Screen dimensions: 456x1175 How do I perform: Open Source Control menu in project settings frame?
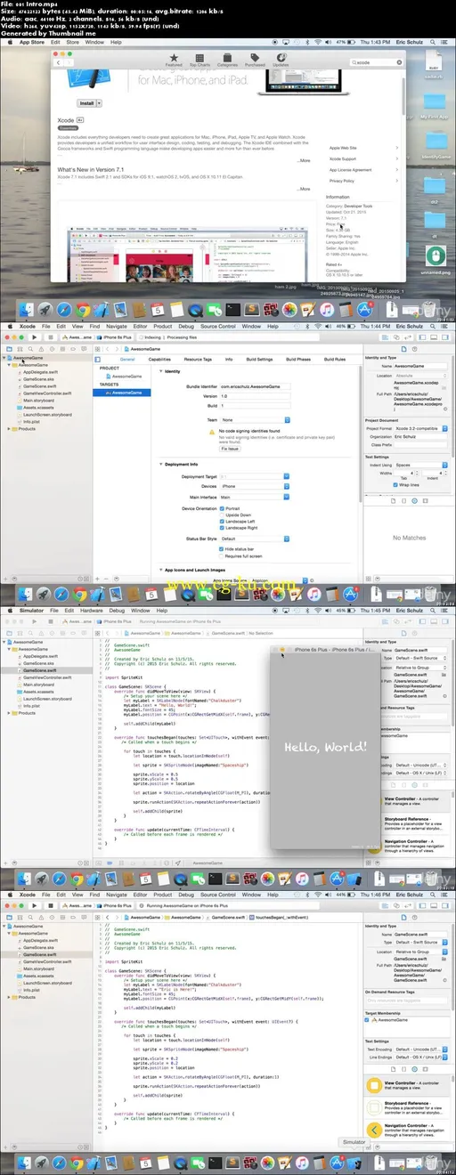point(218,326)
